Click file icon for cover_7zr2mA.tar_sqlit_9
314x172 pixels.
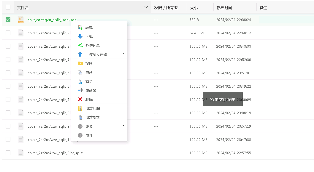[20, 33]
